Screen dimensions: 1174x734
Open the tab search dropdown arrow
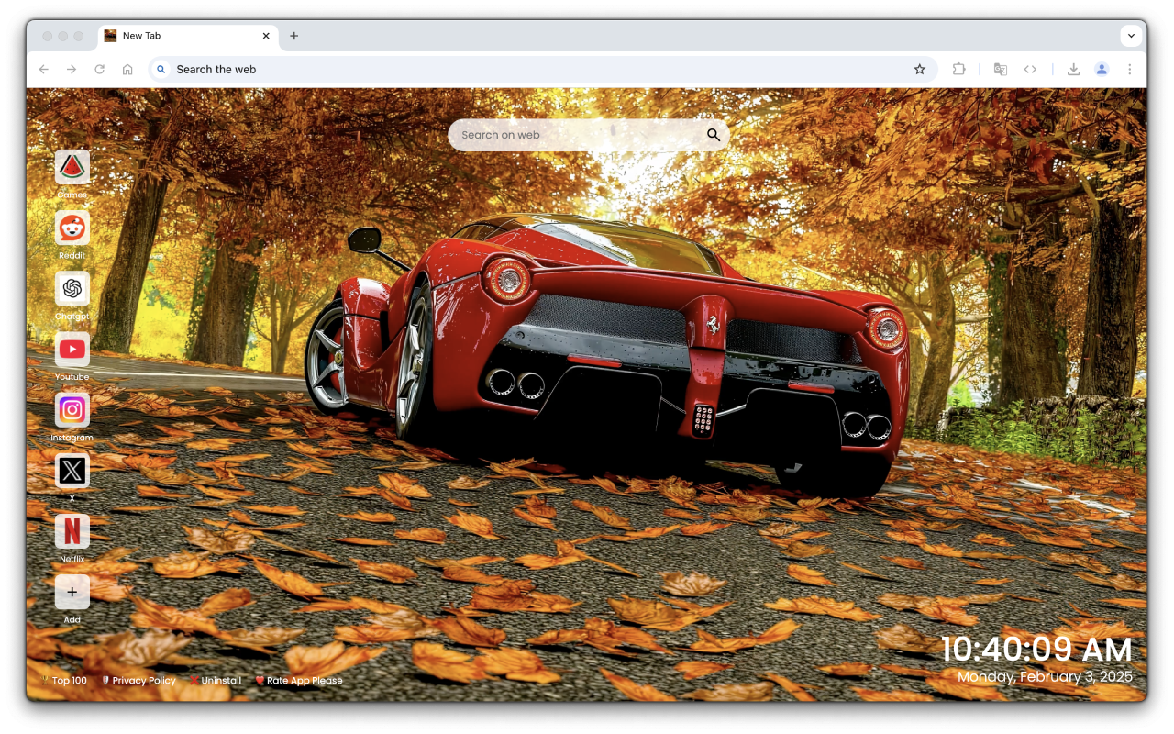[x=1131, y=36]
